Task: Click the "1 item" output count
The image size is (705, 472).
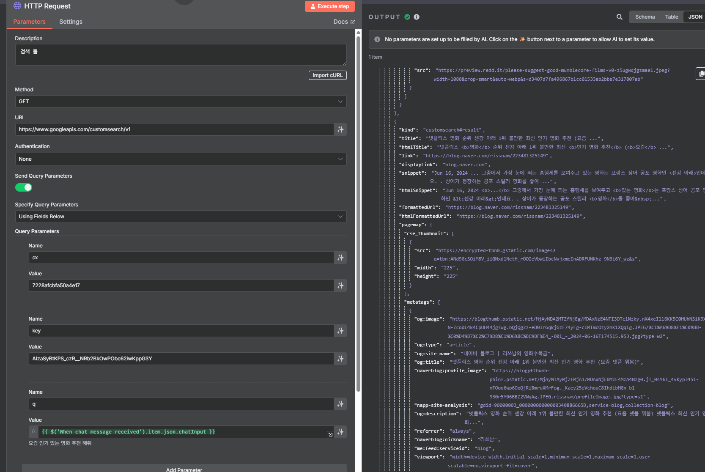Action: [x=375, y=57]
